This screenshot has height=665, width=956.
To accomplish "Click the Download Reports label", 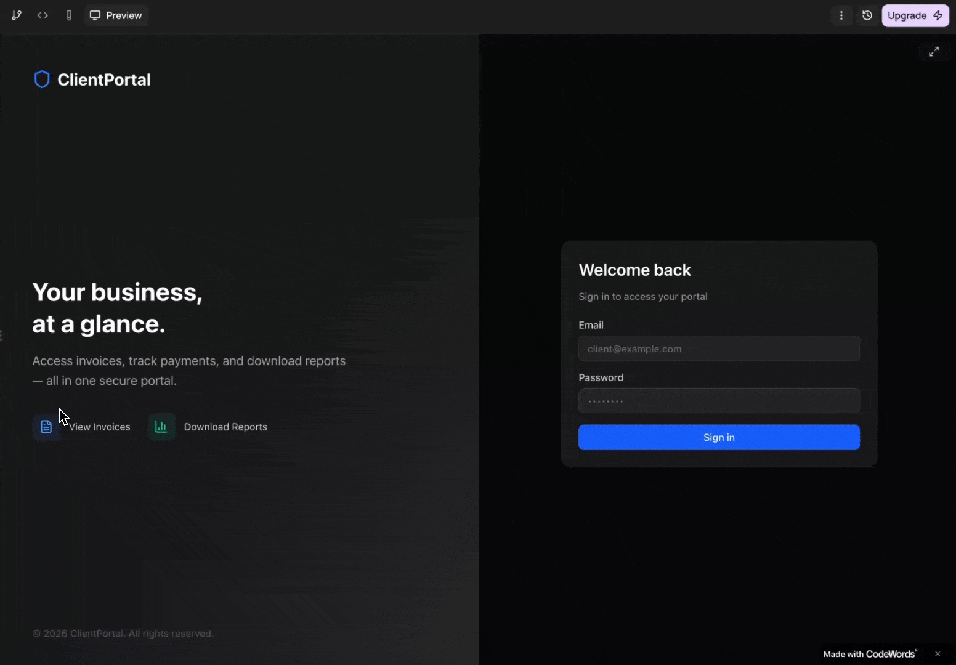I will (x=225, y=427).
